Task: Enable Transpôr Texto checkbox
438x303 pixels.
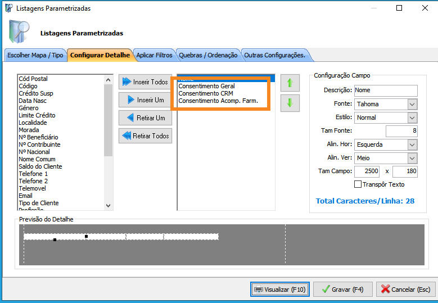Action: click(x=358, y=184)
